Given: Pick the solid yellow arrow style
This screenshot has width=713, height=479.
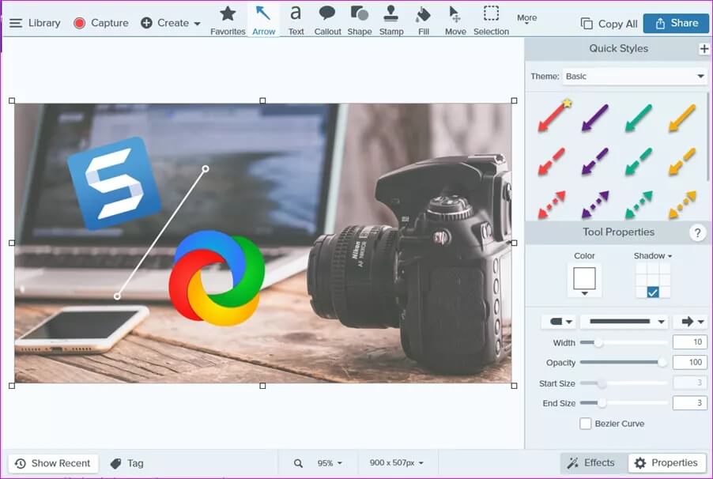Looking at the screenshot, I should pyautogui.click(x=682, y=118).
